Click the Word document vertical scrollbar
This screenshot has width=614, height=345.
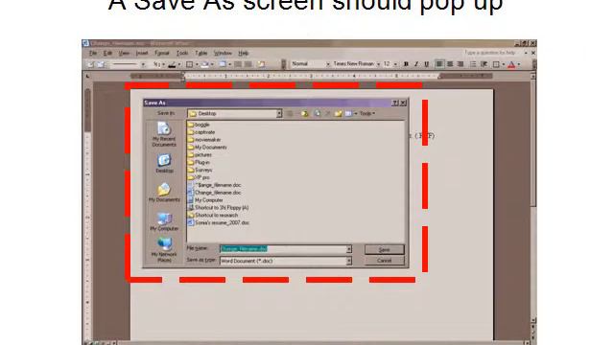pyautogui.click(x=533, y=197)
